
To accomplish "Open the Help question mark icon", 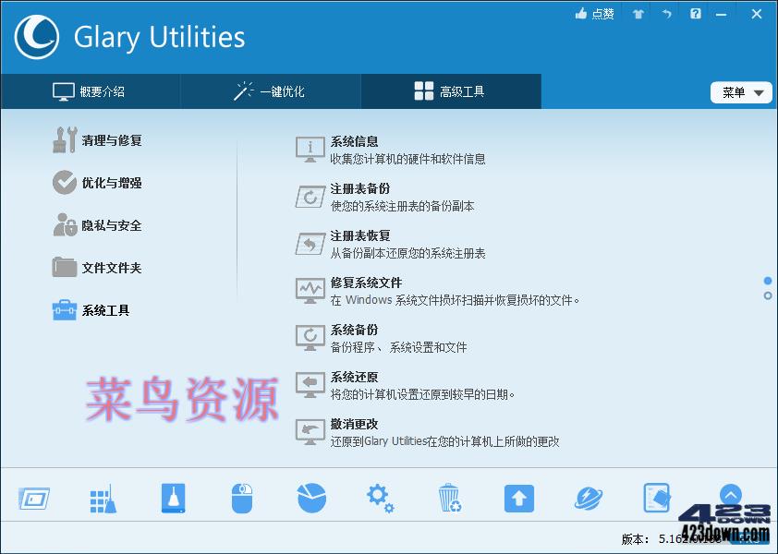I will pos(695,14).
